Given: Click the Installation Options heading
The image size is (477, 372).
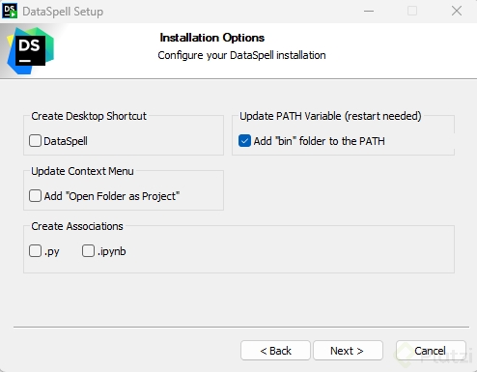Looking at the screenshot, I should click(x=212, y=38).
